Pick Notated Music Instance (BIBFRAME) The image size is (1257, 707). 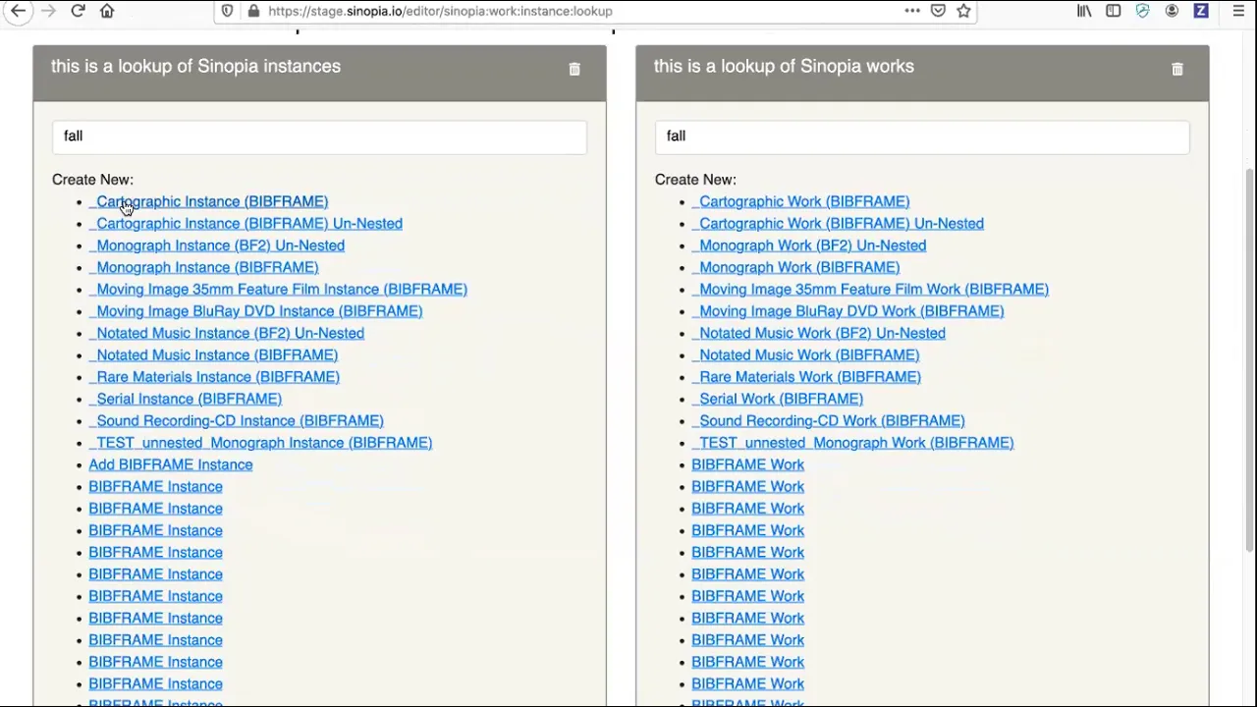[213, 354]
